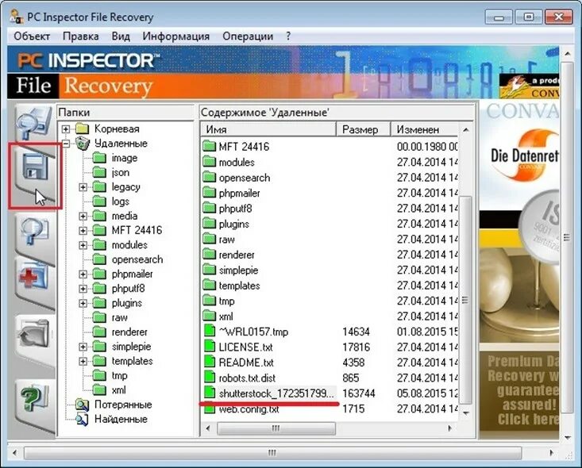Expand the phputf8 tree node
582x468 pixels.
click(83, 289)
